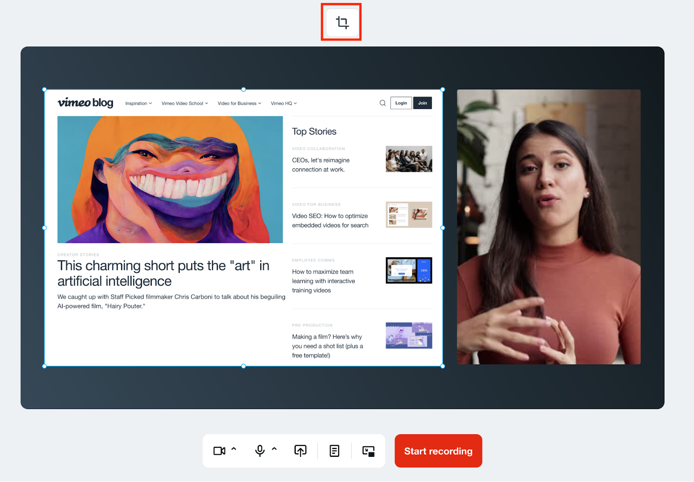Click the share screen icon

pyautogui.click(x=300, y=451)
